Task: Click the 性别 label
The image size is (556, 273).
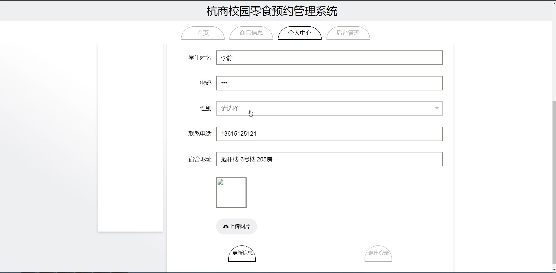Action: pyautogui.click(x=206, y=108)
